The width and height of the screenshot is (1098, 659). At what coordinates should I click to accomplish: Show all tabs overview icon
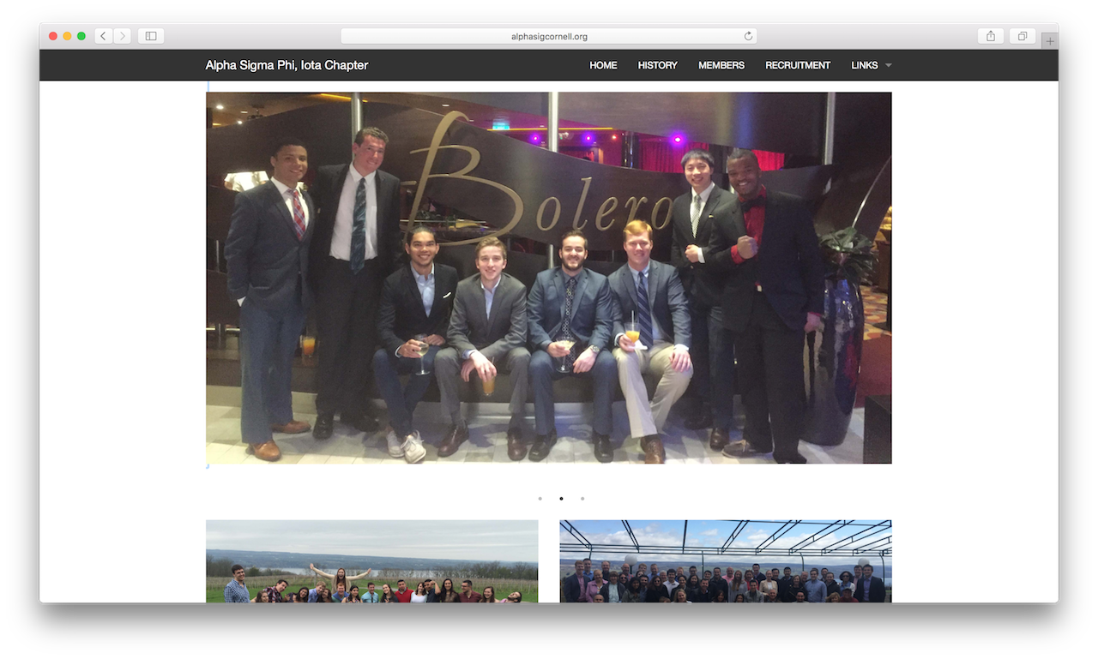pos(1023,36)
